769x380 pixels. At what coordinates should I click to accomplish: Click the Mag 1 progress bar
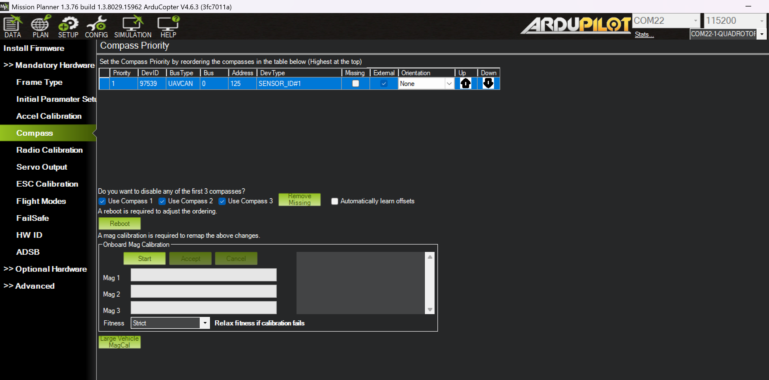tap(203, 275)
